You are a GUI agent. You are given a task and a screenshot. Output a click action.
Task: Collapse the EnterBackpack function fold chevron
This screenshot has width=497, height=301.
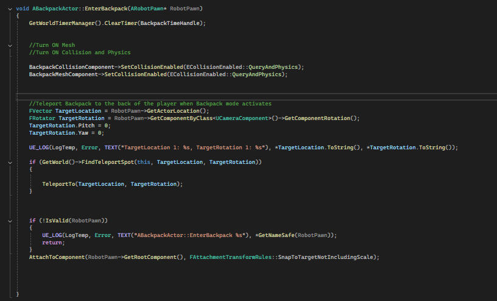(11, 8)
